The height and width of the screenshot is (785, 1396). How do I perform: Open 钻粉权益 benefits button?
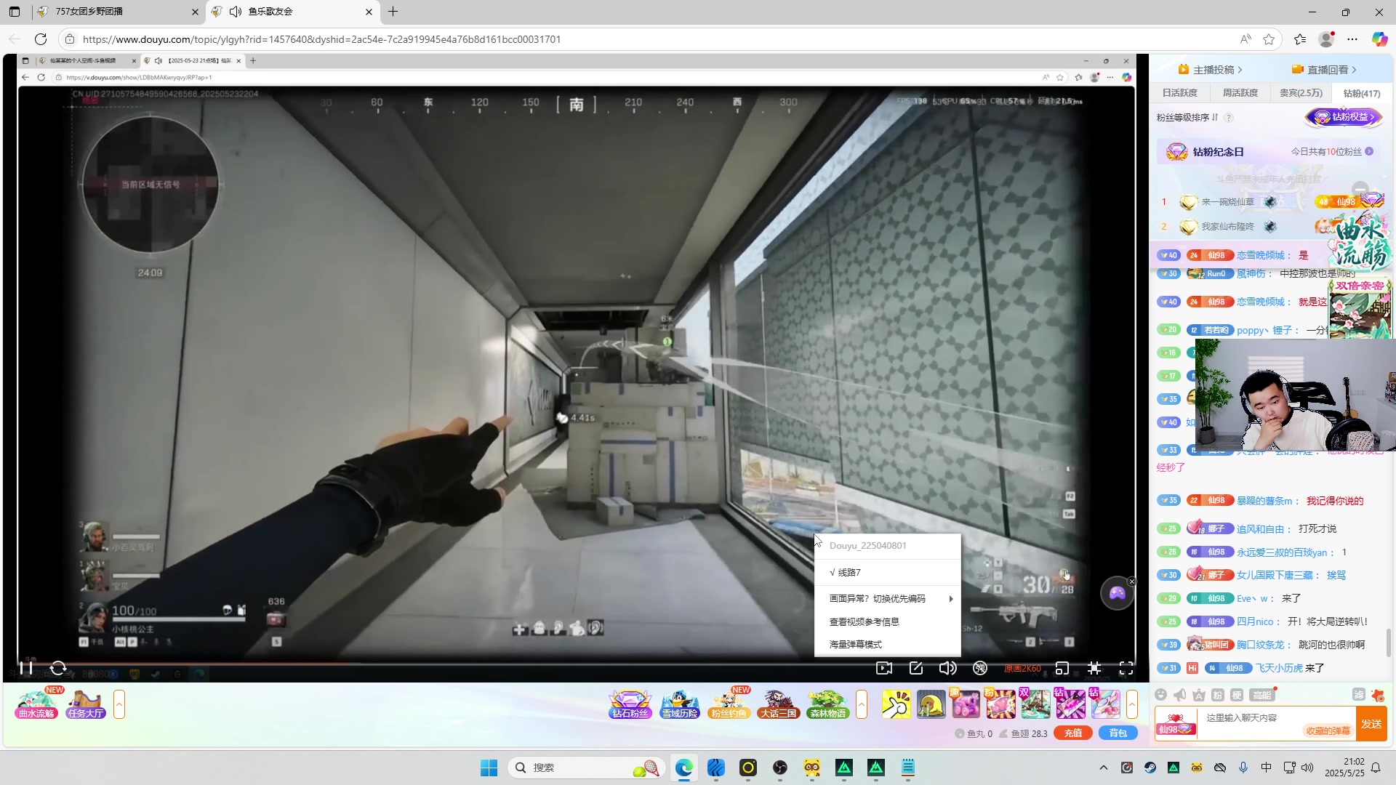[1344, 117]
